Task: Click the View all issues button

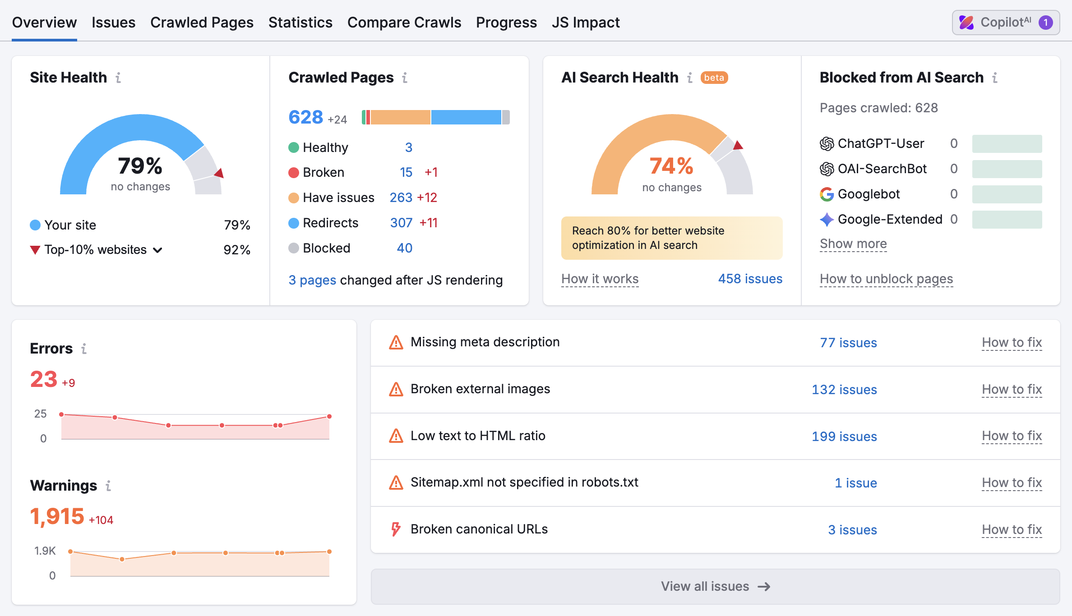Action: (x=715, y=586)
